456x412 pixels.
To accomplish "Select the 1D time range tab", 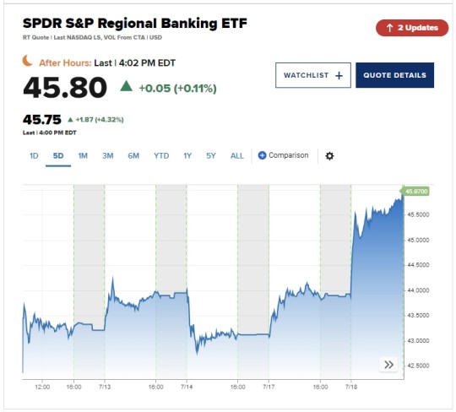I will (x=34, y=156).
